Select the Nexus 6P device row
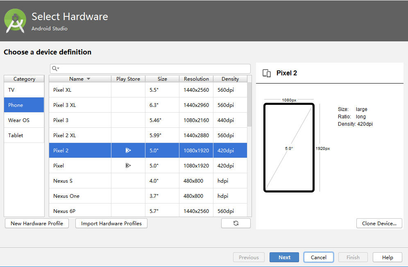The height and width of the screenshot is (267, 408). pos(148,210)
